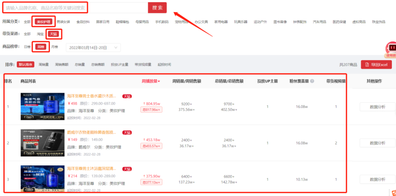Select the 医药保健 category

[339, 22]
